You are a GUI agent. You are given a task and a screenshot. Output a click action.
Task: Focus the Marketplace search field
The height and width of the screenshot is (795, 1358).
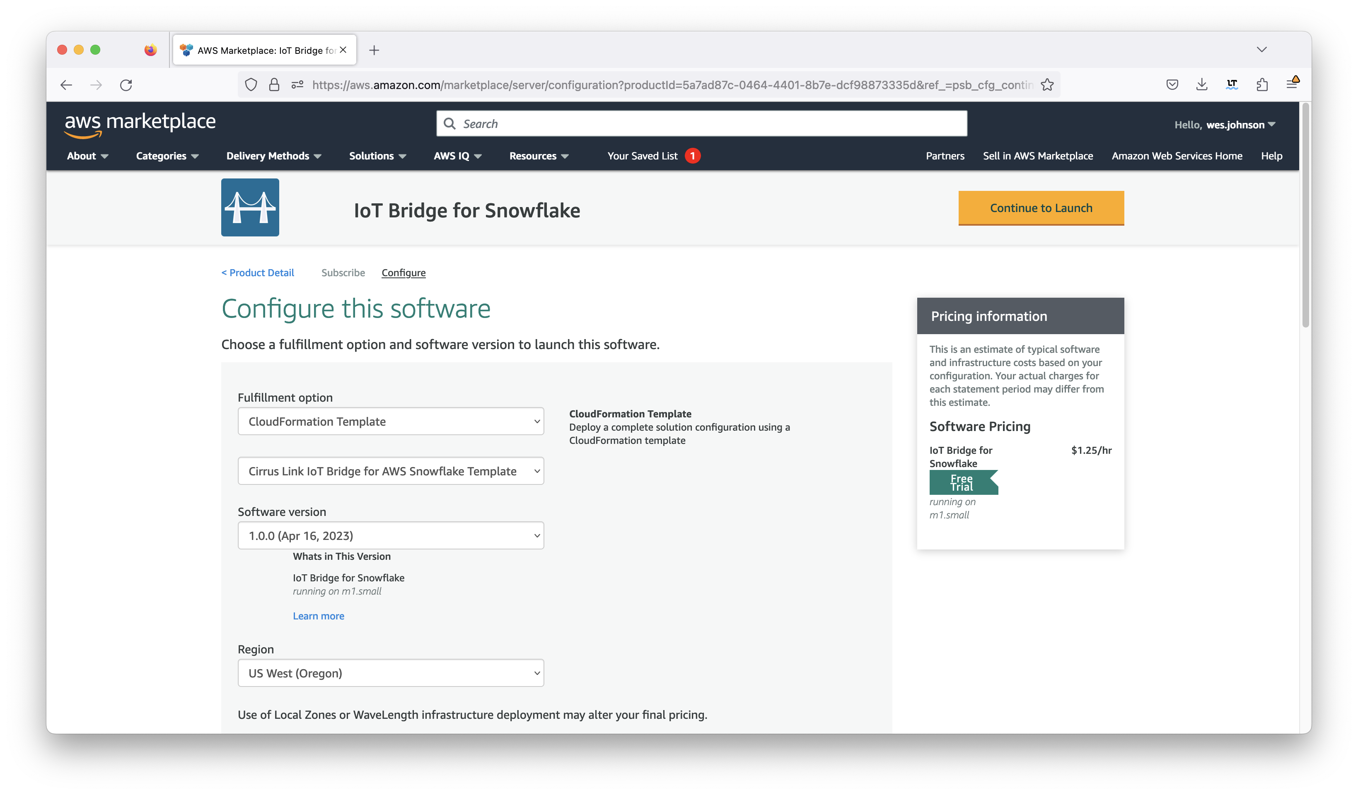[x=702, y=124]
